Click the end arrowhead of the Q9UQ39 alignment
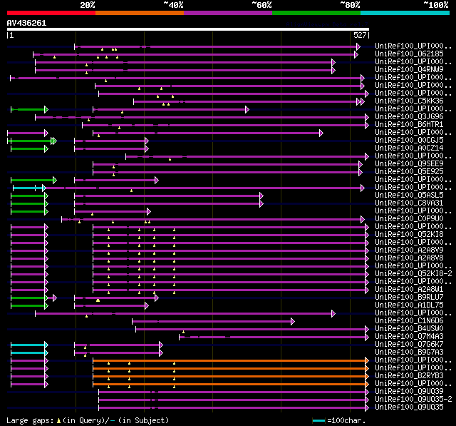 coord(367,392)
